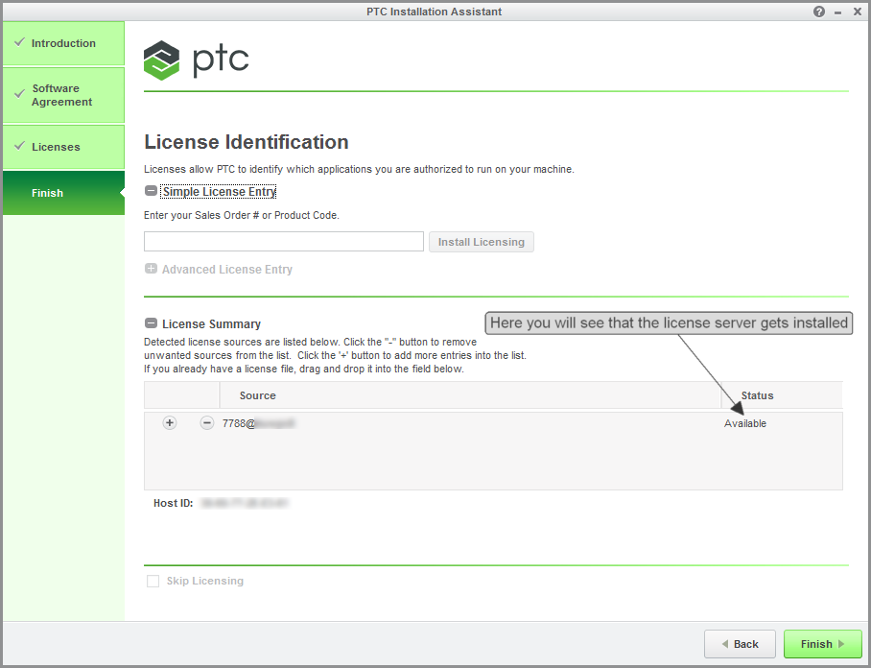Select the Licenses step
Image resolution: width=871 pixels, height=668 pixels.
point(63,147)
